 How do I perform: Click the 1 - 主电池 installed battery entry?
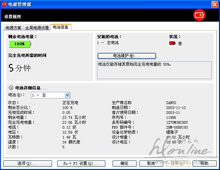point(108,43)
